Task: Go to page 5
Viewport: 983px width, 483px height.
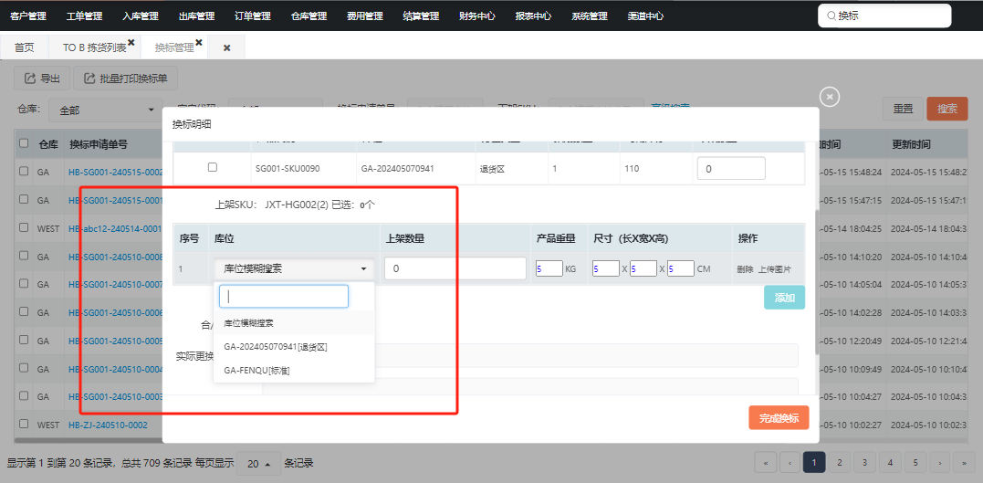Action: (x=915, y=463)
